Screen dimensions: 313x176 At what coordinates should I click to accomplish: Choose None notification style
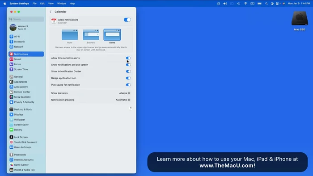pos(70,35)
